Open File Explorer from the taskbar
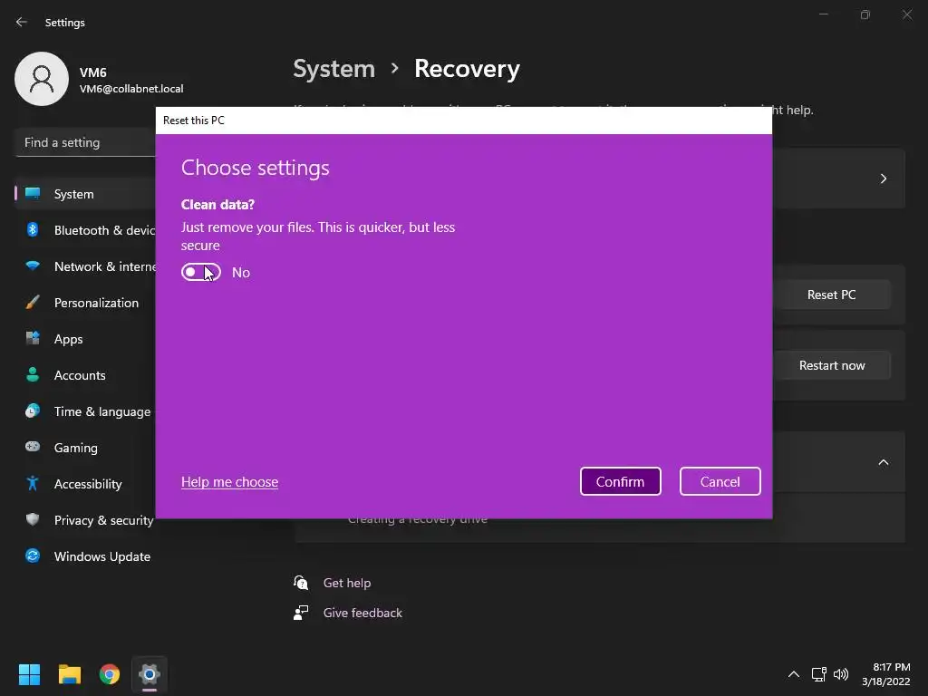Screen dimensions: 928x696 (x=69, y=674)
